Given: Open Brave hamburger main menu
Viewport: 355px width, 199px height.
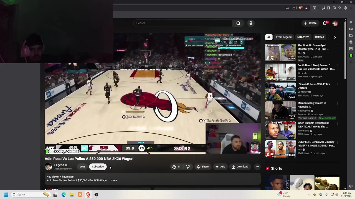Looking at the screenshot, I should [x=351, y=8].
